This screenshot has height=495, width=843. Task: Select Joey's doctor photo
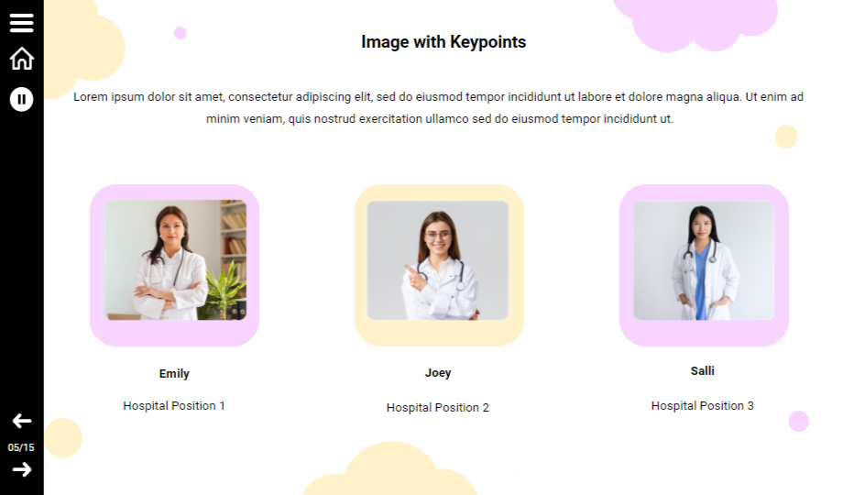(x=438, y=260)
